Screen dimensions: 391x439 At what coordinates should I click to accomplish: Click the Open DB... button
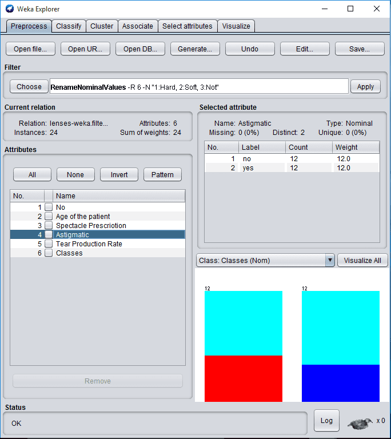(x=140, y=49)
